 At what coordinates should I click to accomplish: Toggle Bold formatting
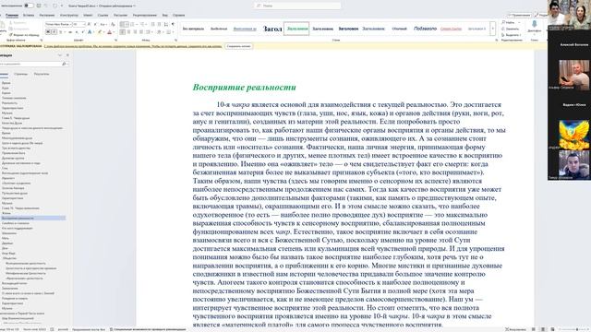click(48, 32)
